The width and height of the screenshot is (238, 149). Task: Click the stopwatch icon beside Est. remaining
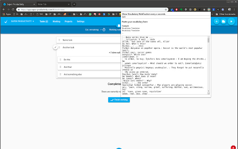[x=104, y=30]
